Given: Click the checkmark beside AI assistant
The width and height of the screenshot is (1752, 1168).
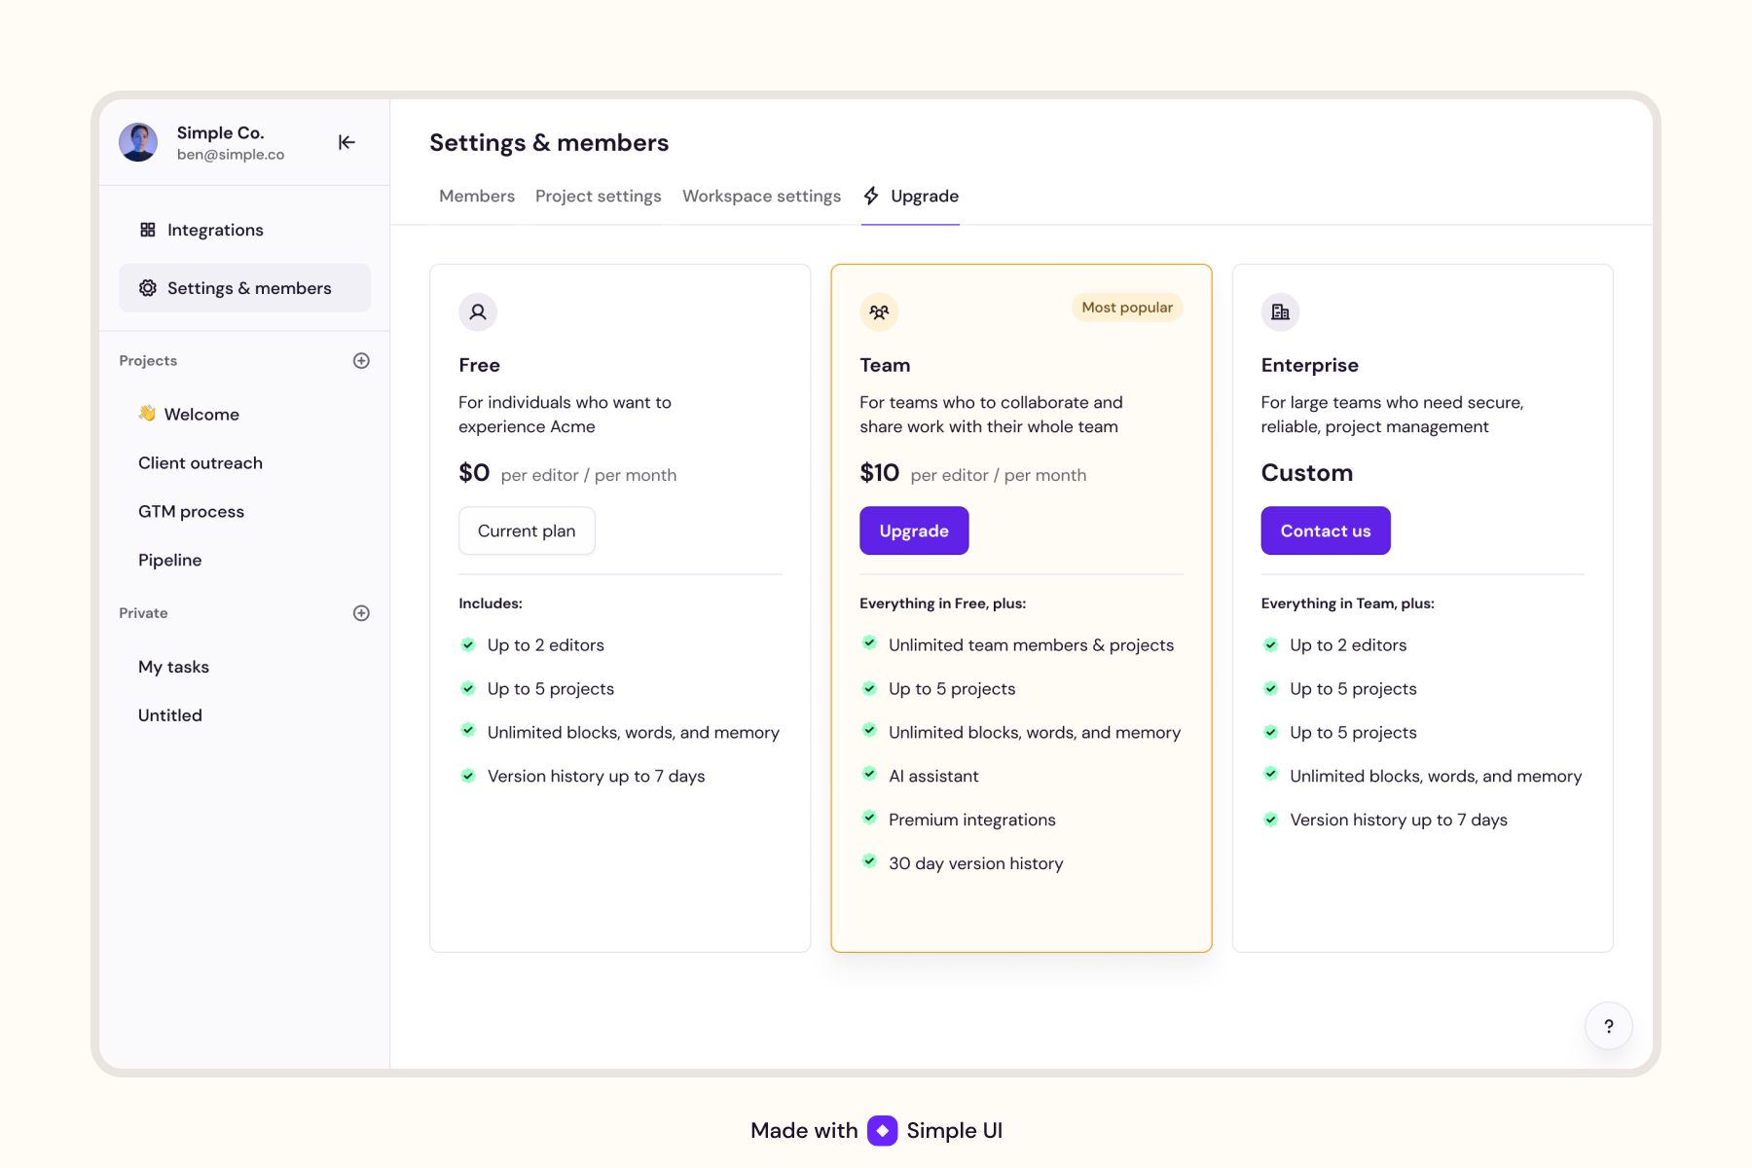Looking at the screenshot, I should [x=869, y=774].
